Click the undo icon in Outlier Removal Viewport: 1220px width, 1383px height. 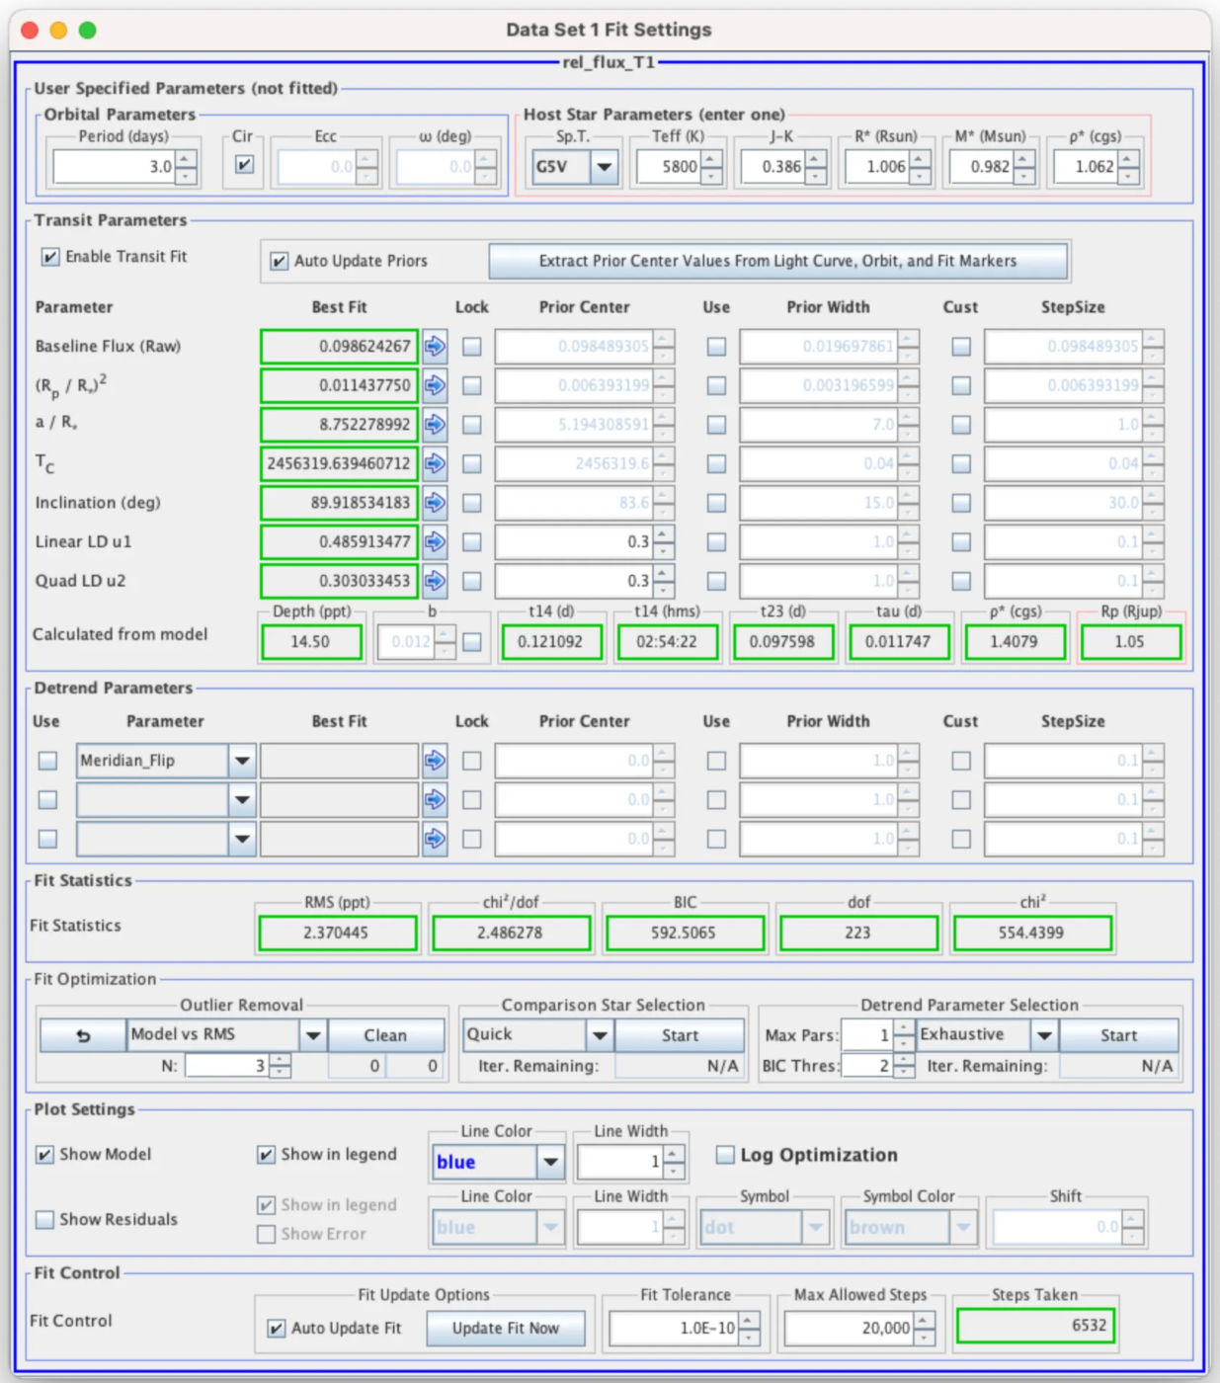(x=83, y=1035)
